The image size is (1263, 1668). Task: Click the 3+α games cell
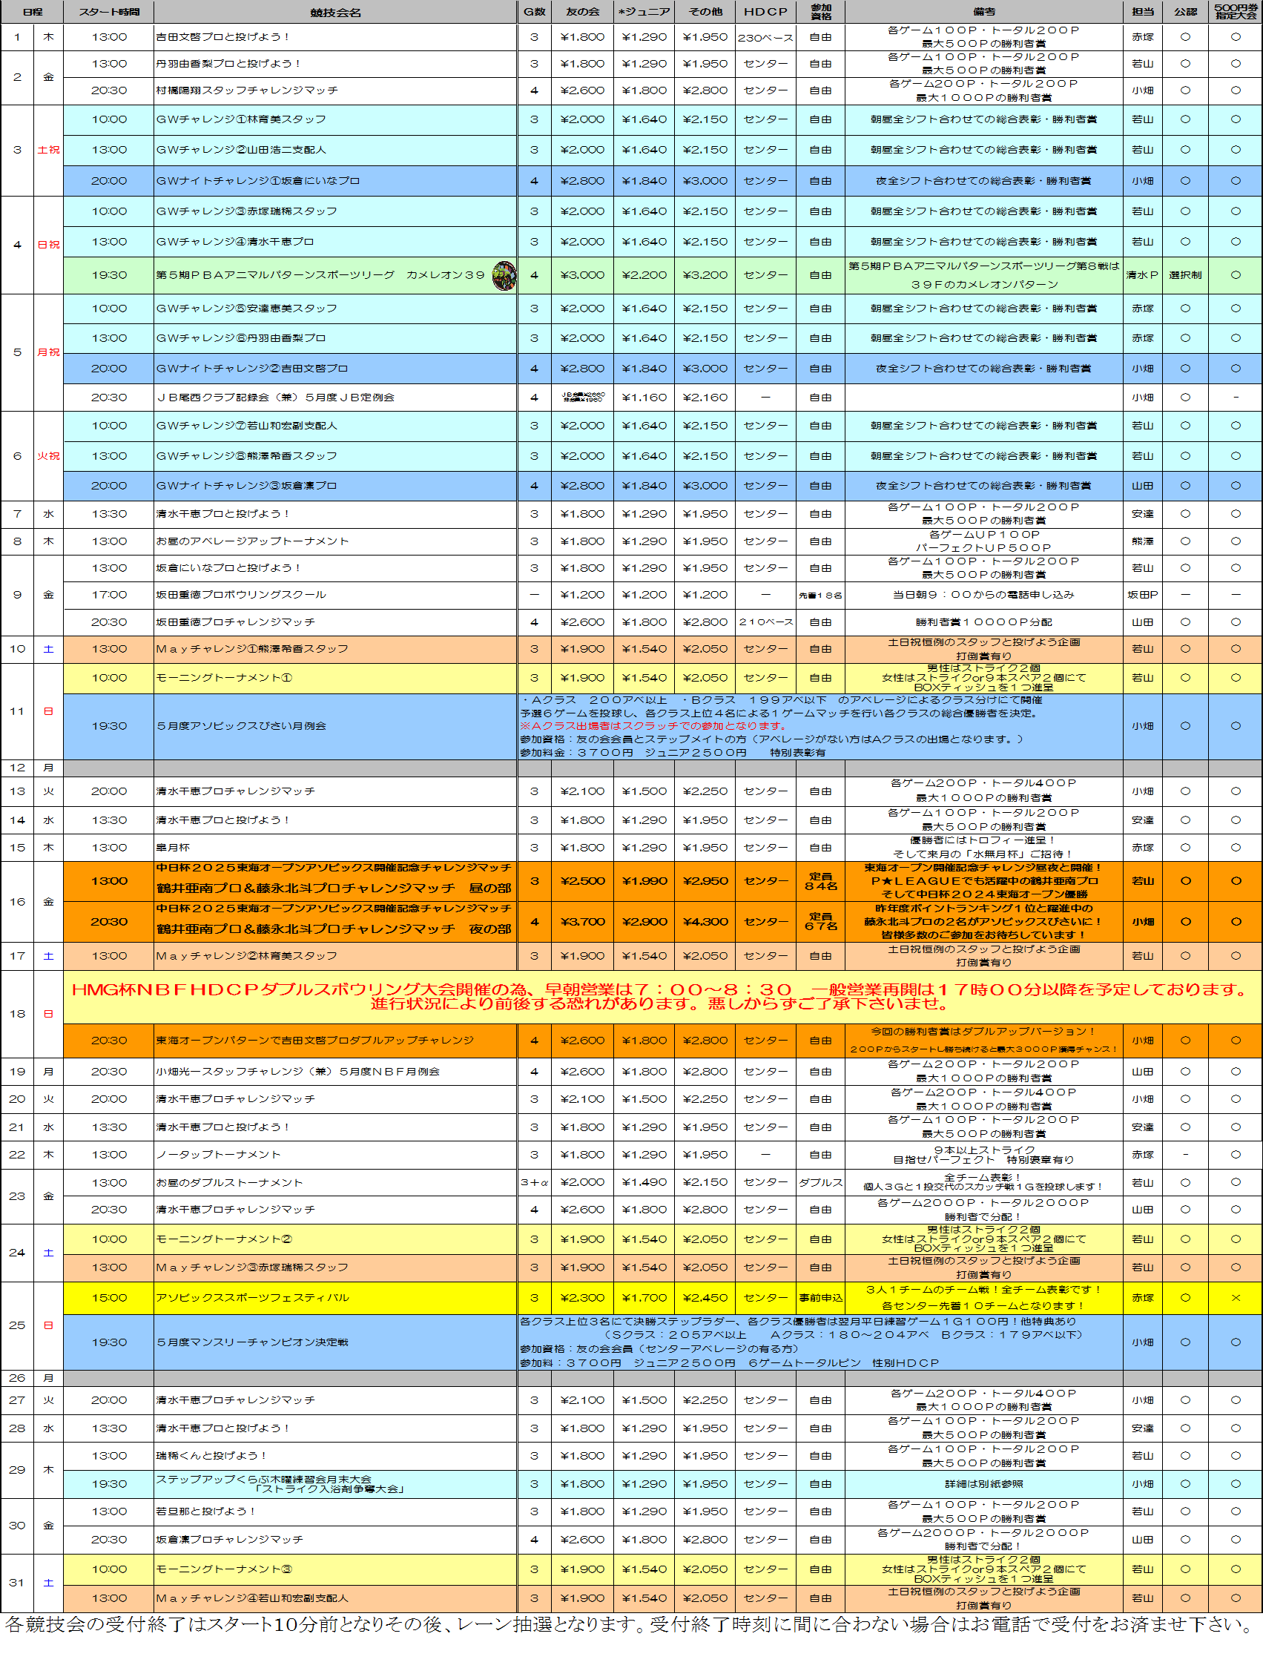(x=534, y=1182)
